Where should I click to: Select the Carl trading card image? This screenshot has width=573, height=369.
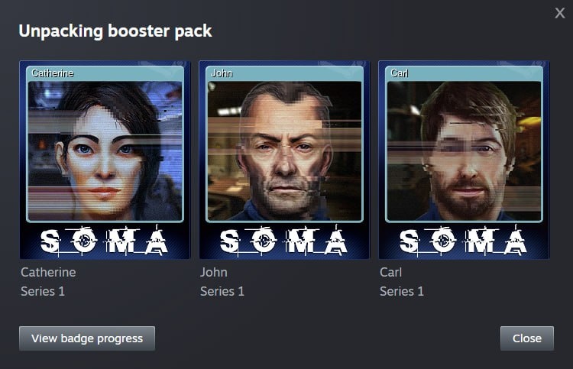[x=464, y=160]
